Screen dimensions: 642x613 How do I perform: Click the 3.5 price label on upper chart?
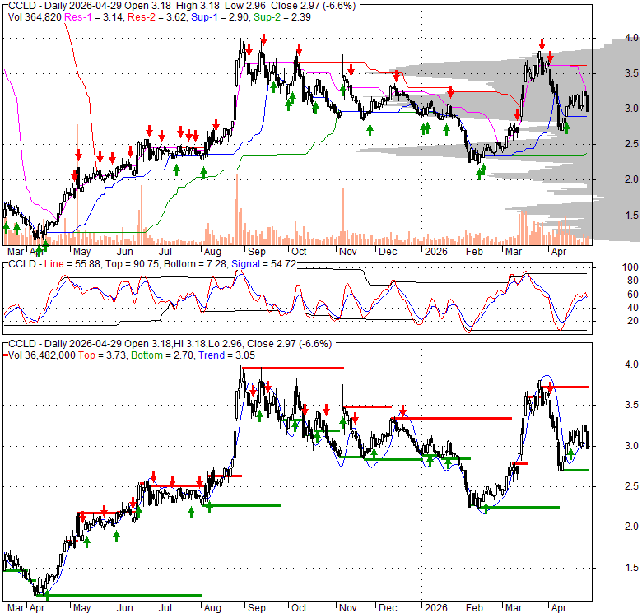pos(632,73)
